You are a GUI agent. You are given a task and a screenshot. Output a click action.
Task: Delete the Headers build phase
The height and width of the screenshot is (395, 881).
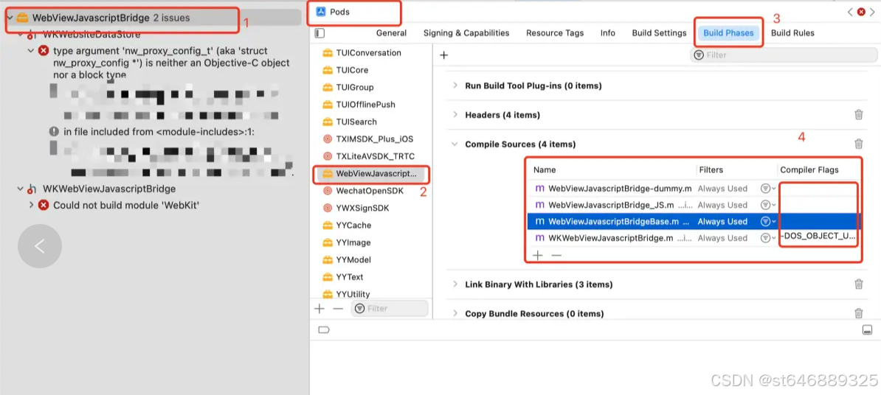859,114
